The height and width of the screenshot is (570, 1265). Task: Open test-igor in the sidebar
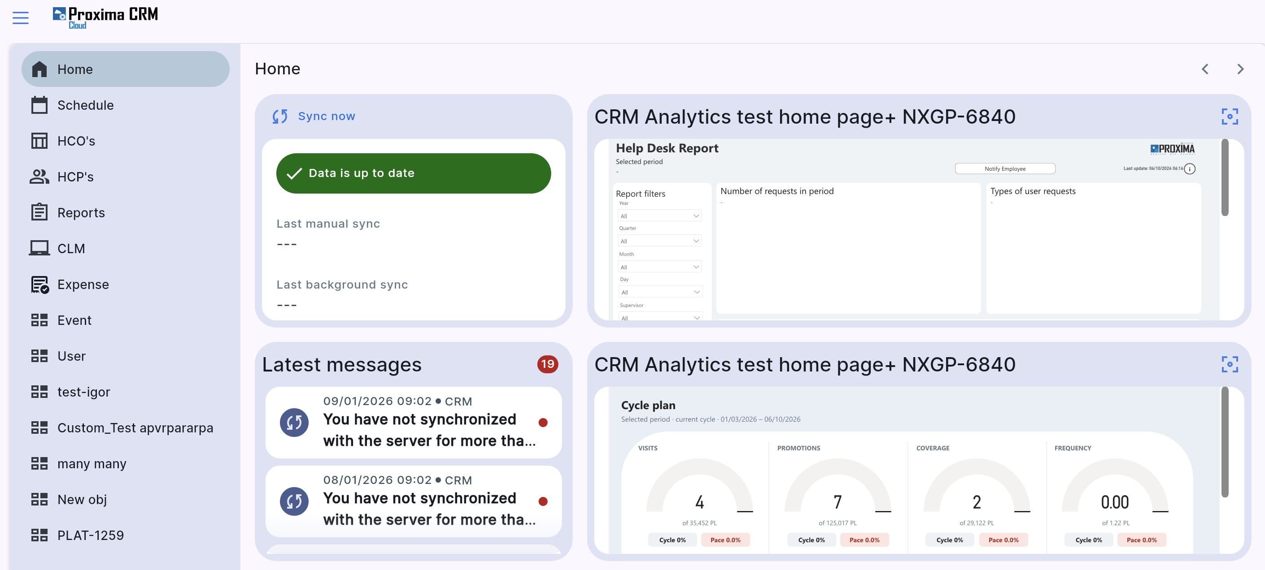pos(126,392)
